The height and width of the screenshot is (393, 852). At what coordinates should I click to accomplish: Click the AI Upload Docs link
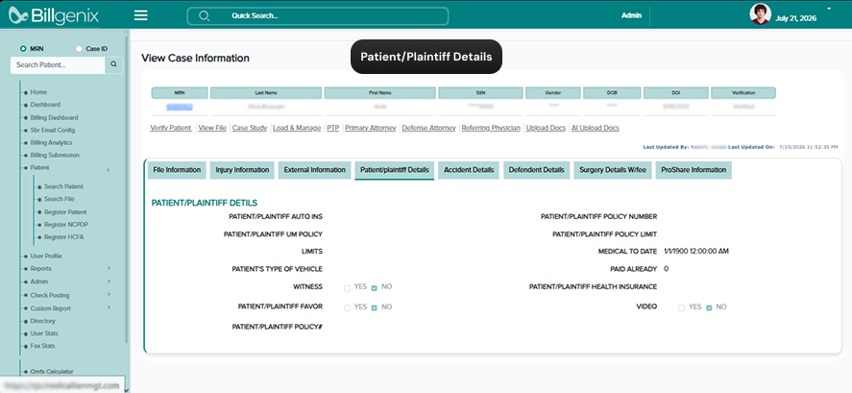pos(595,129)
